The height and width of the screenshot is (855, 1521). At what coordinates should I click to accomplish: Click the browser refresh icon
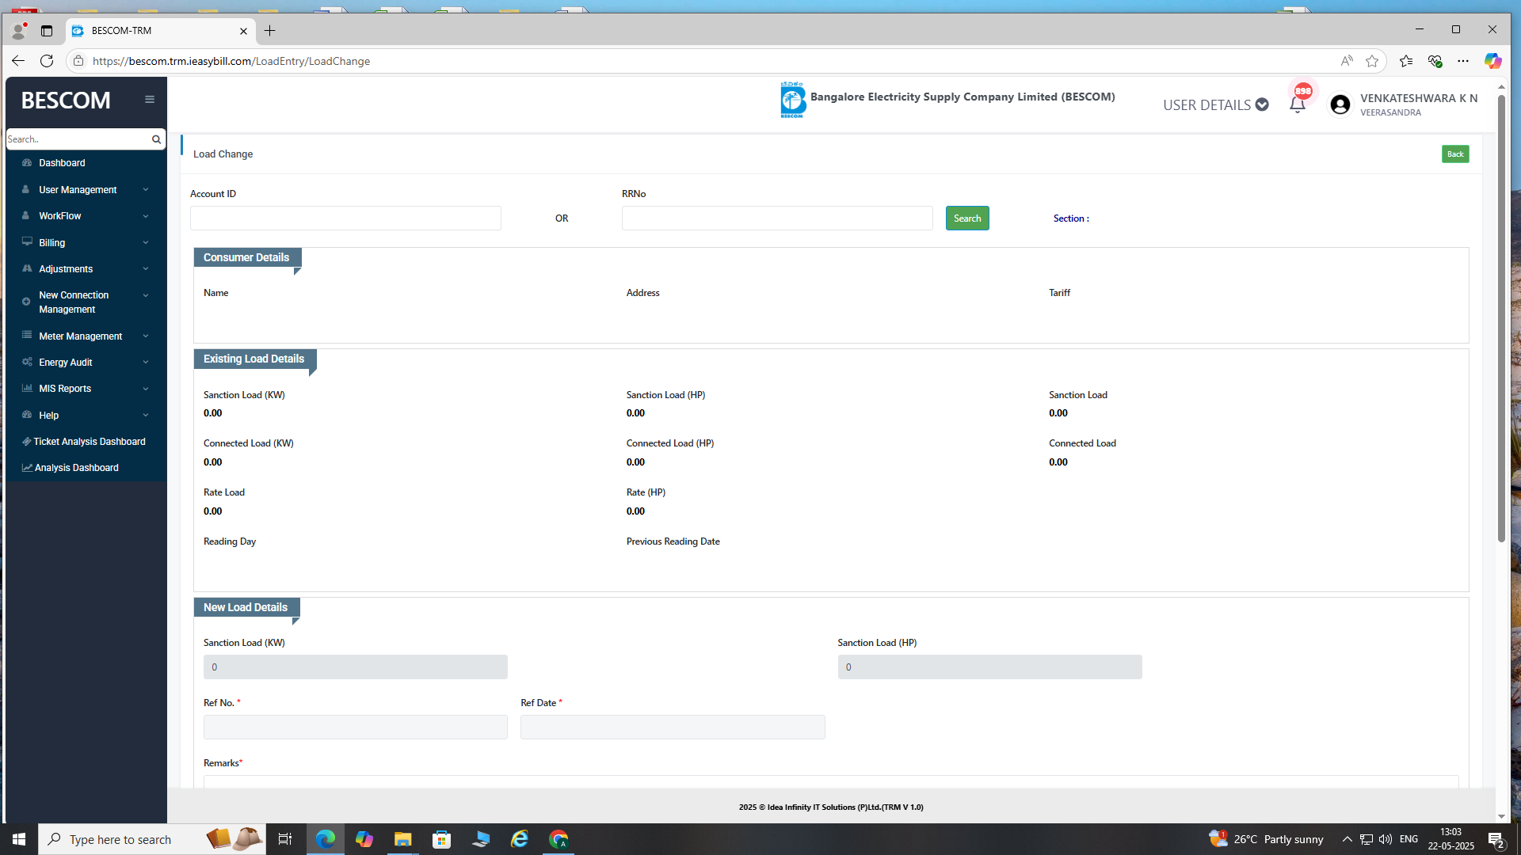47,61
